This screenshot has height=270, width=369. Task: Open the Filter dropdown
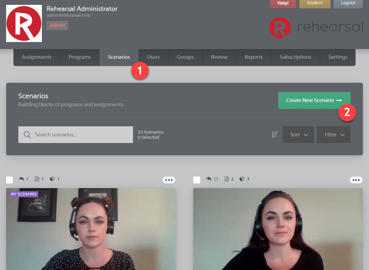[334, 135]
